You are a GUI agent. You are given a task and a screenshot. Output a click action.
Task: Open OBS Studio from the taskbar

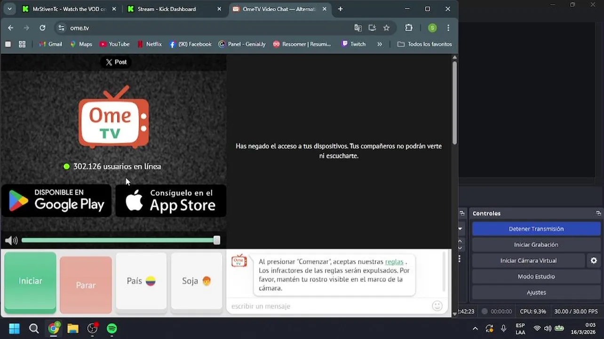click(93, 328)
